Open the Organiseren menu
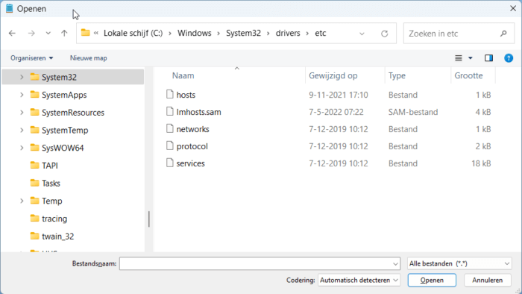This screenshot has width=522, height=294. click(x=31, y=58)
